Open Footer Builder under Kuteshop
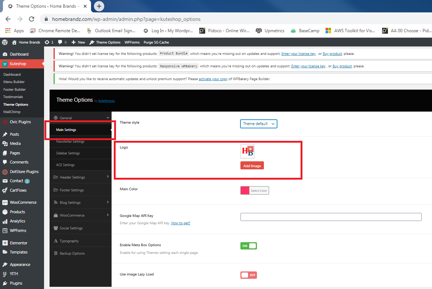 click(x=14, y=90)
